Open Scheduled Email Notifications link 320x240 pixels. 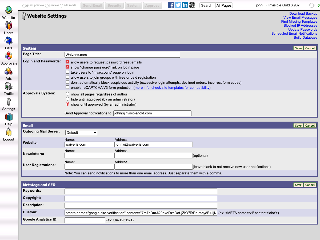pyautogui.click(x=294, y=34)
